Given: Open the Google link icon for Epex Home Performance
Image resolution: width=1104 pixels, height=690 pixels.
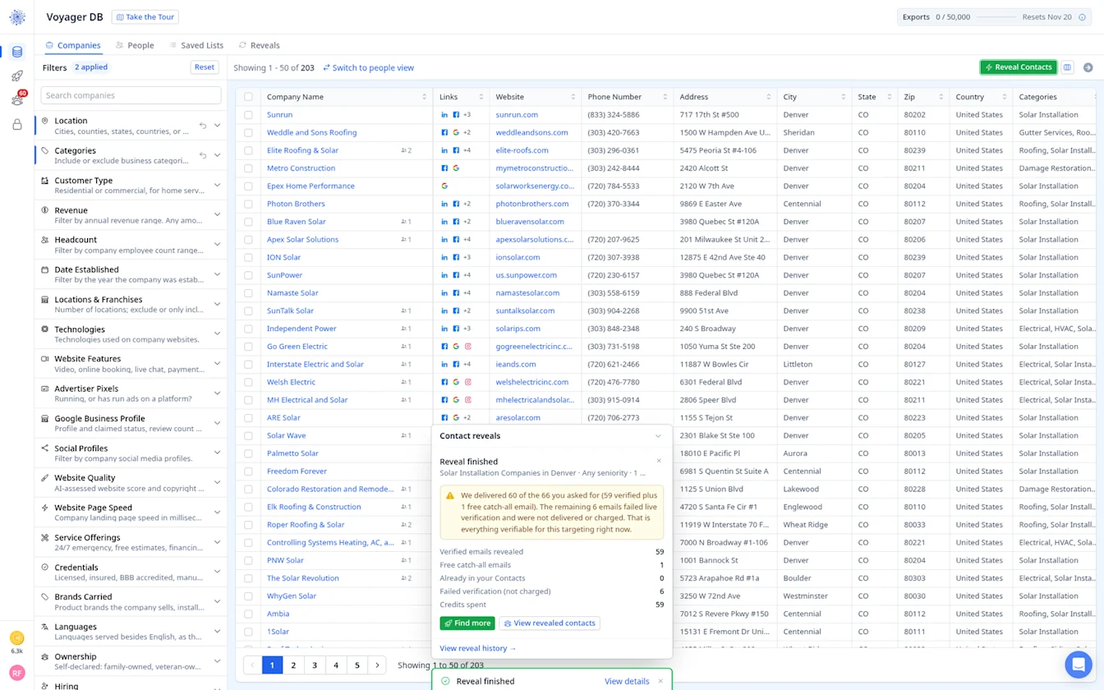Looking at the screenshot, I should 444,186.
